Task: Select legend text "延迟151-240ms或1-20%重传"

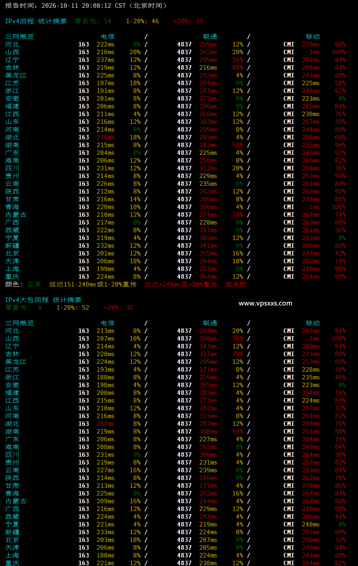Action: click(93, 284)
